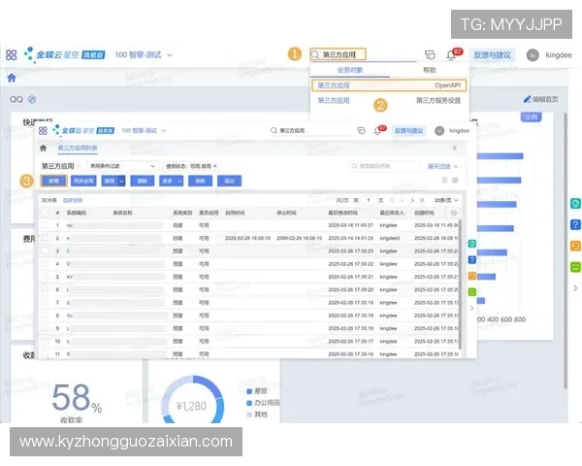Click the 退出 button
582x466 pixels.
pyautogui.click(x=229, y=181)
